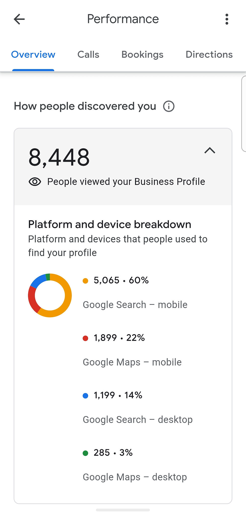Open the Bookings tab
The width and height of the screenshot is (246, 515).
[x=142, y=55]
